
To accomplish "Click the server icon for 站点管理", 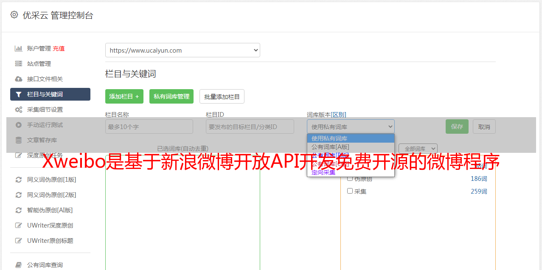I will 19,64.
